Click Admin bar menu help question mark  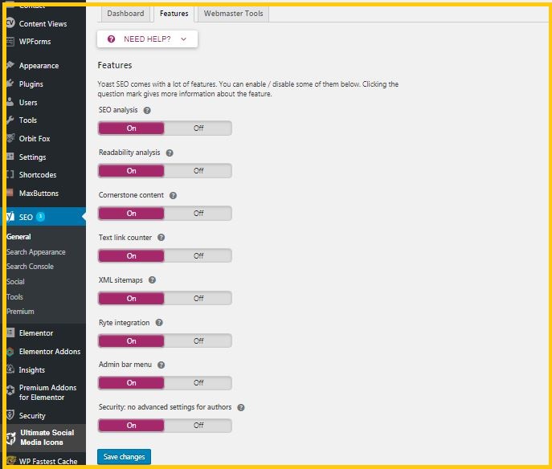coord(161,365)
